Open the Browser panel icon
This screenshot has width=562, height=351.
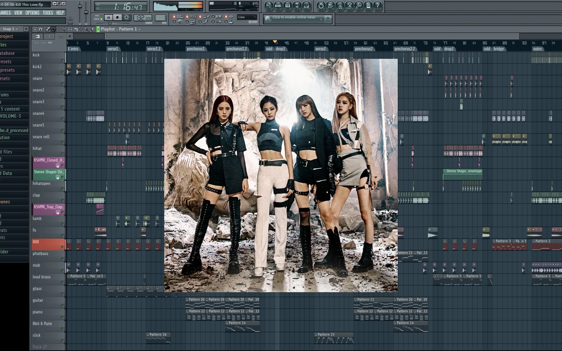point(297,6)
